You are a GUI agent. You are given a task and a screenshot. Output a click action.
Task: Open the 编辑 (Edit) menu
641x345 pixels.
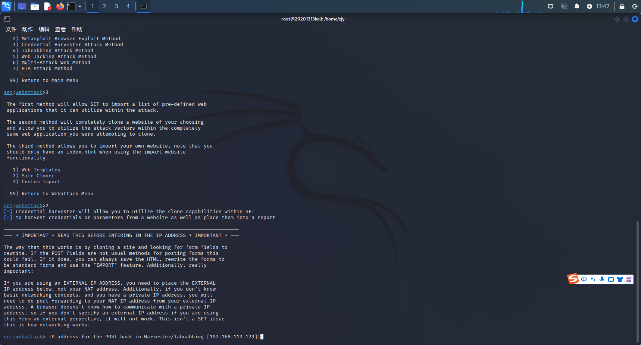44,29
